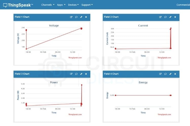This screenshot has width=190, height=126.
Task: Click the first data point in Energy chart
Action: (116, 95)
